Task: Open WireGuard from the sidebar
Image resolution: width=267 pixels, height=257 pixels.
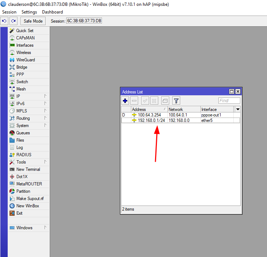Action: point(26,60)
